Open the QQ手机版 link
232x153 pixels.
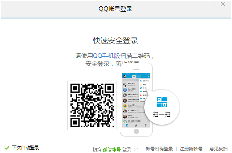point(106,56)
